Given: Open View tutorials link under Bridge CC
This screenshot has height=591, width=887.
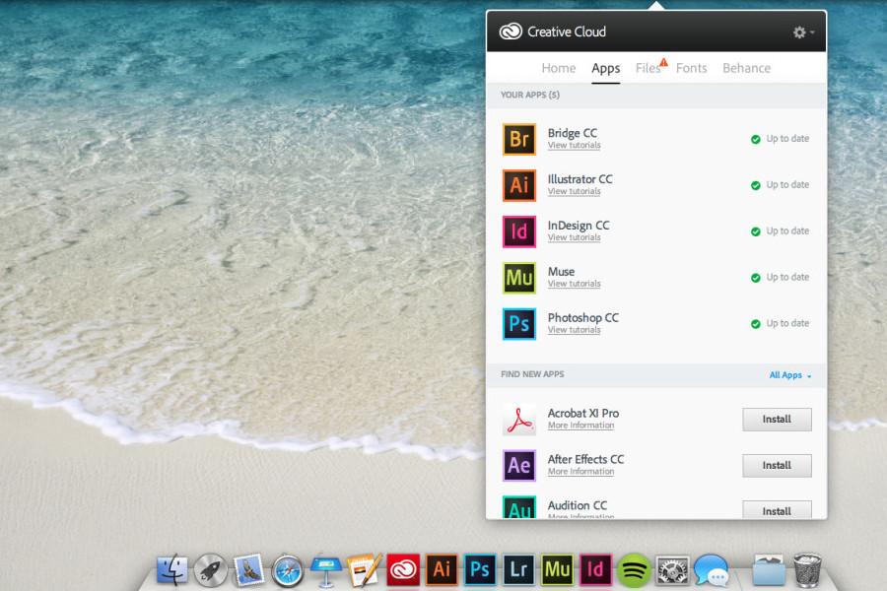Looking at the screenshot, I should [x=575, y=146].
